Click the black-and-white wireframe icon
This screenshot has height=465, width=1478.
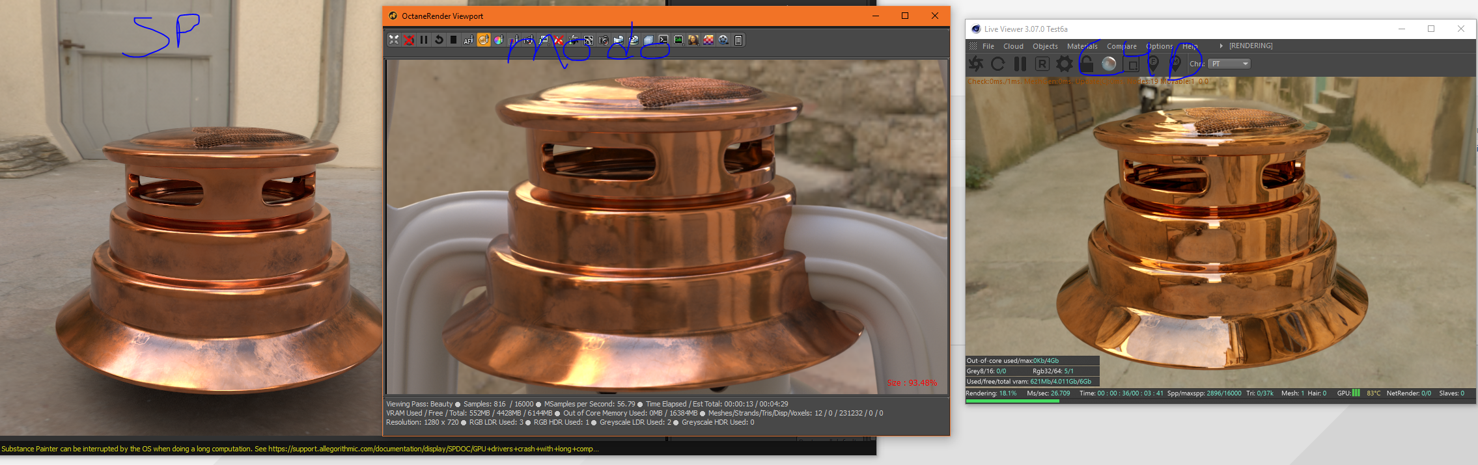(x=589, y=40)
